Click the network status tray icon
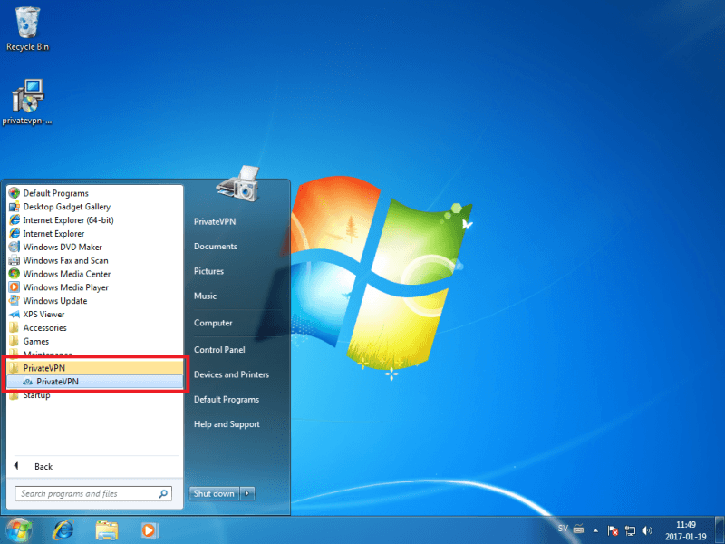 pyautogui.click(x=630, y=529)
